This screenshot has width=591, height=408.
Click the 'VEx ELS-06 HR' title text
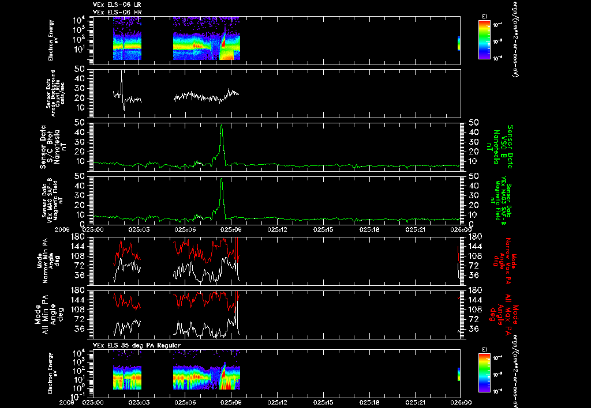click(117, 13)
